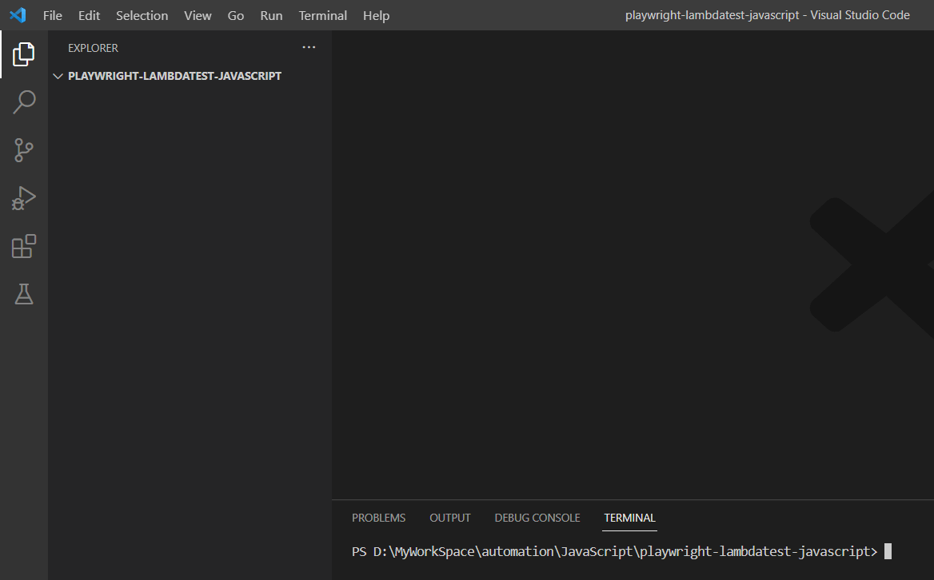Switch to the OUTPUT tab
The height and width of the screenshot is (580, 934).
click(x=449, y=518)
